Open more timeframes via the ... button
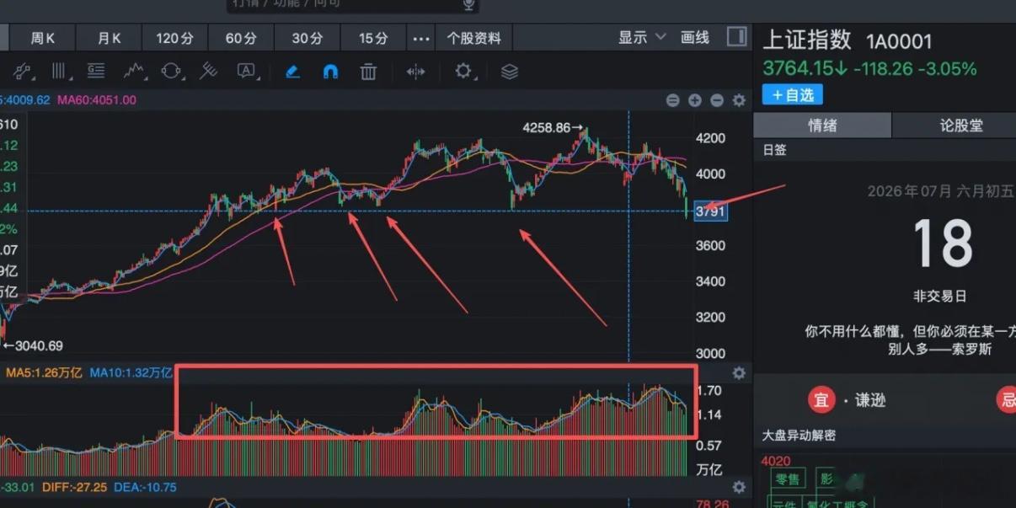This screenshot has height=508, width=1016. click(421, 38)
